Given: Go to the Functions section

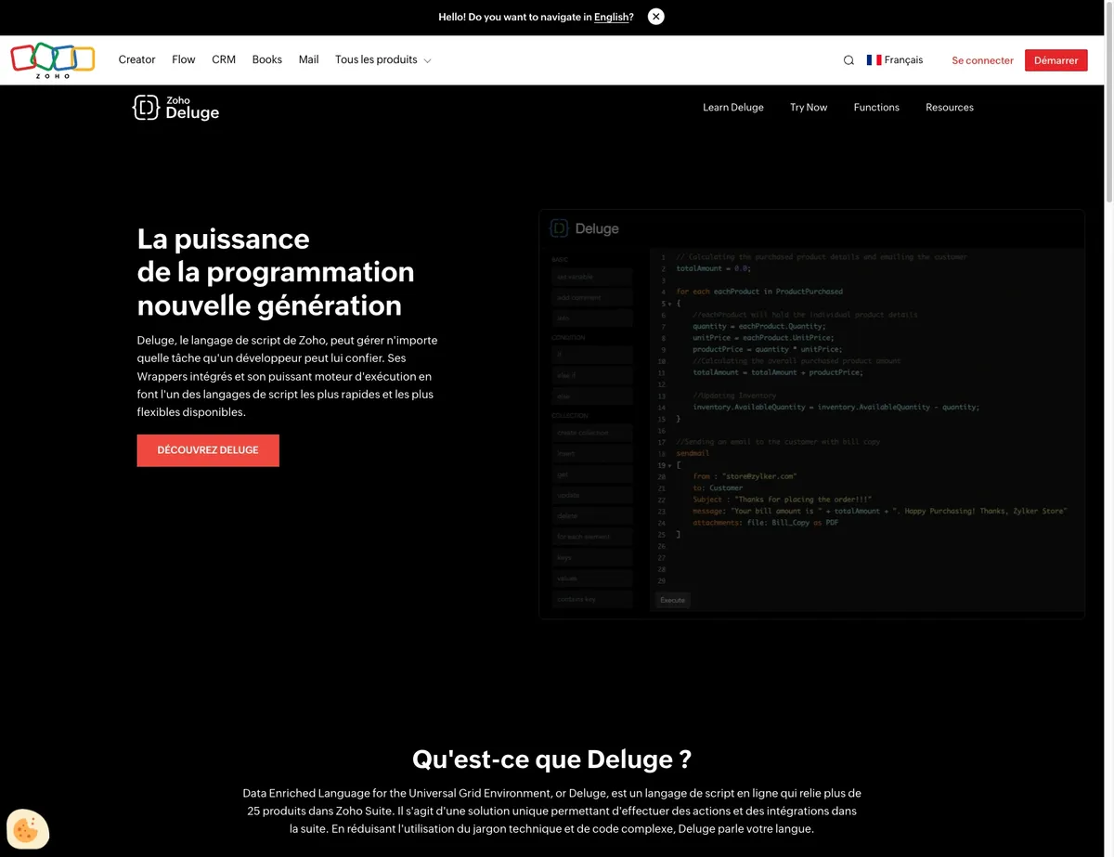Looking at the screenshot, I should click(876, 108).
